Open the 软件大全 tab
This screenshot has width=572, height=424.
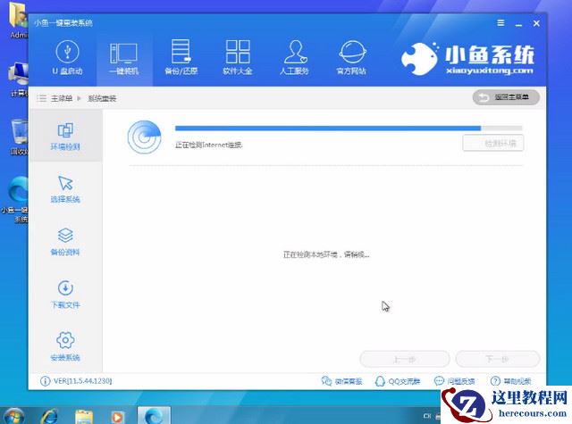click(238, 57)
